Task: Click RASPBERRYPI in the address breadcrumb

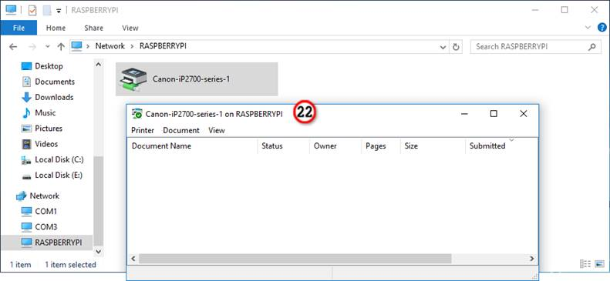Action: click(x=163, y=46)
